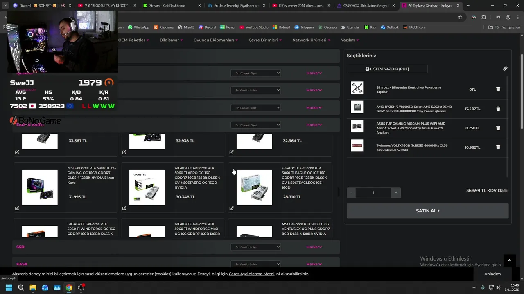Open MSI RTX 5060 Ti Gaming OC details icon
This screenshot has width=524, height=294.
pos(17,208)
